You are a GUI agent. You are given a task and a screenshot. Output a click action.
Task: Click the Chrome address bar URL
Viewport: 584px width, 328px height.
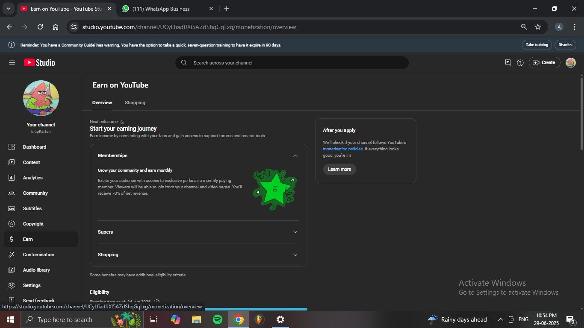click(x=189, y=27)
